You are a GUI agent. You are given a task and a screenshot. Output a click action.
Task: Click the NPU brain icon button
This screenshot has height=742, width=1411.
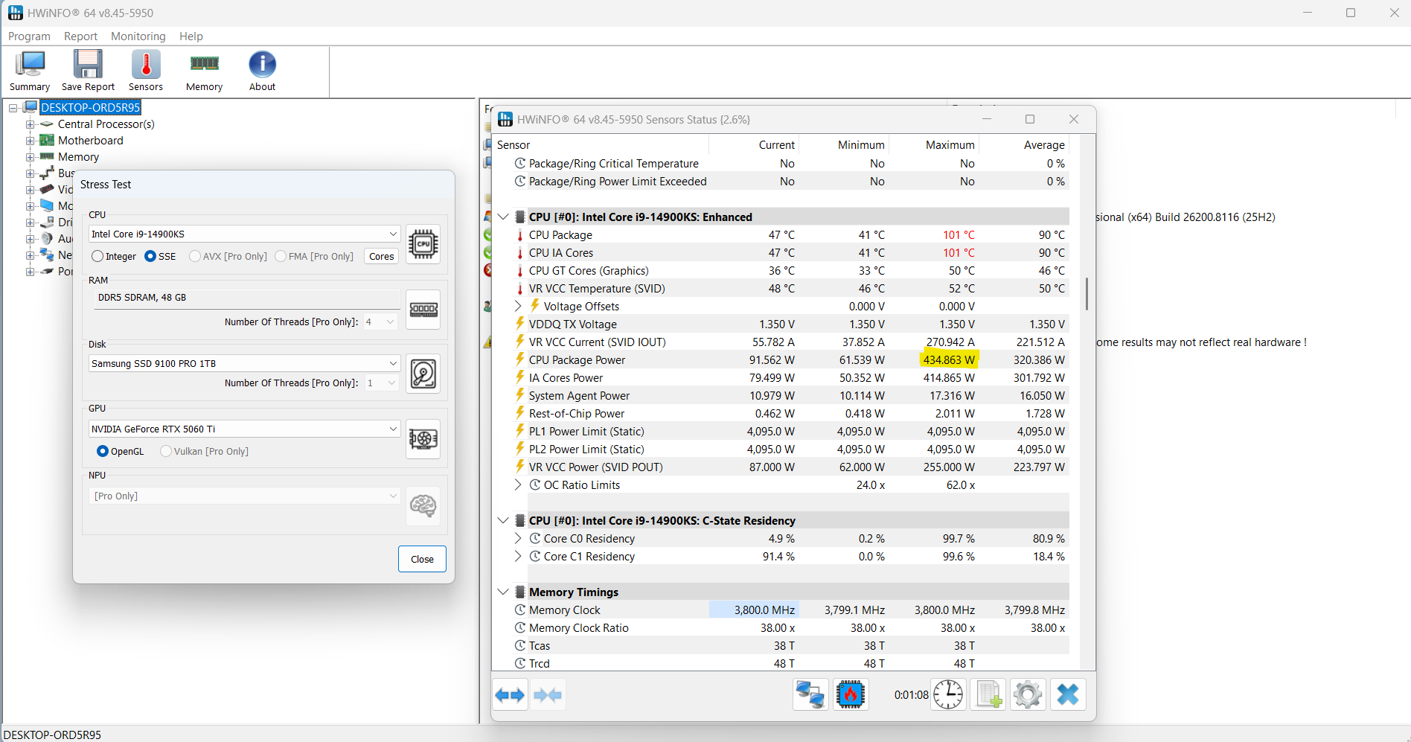click(x=423, y=506)
